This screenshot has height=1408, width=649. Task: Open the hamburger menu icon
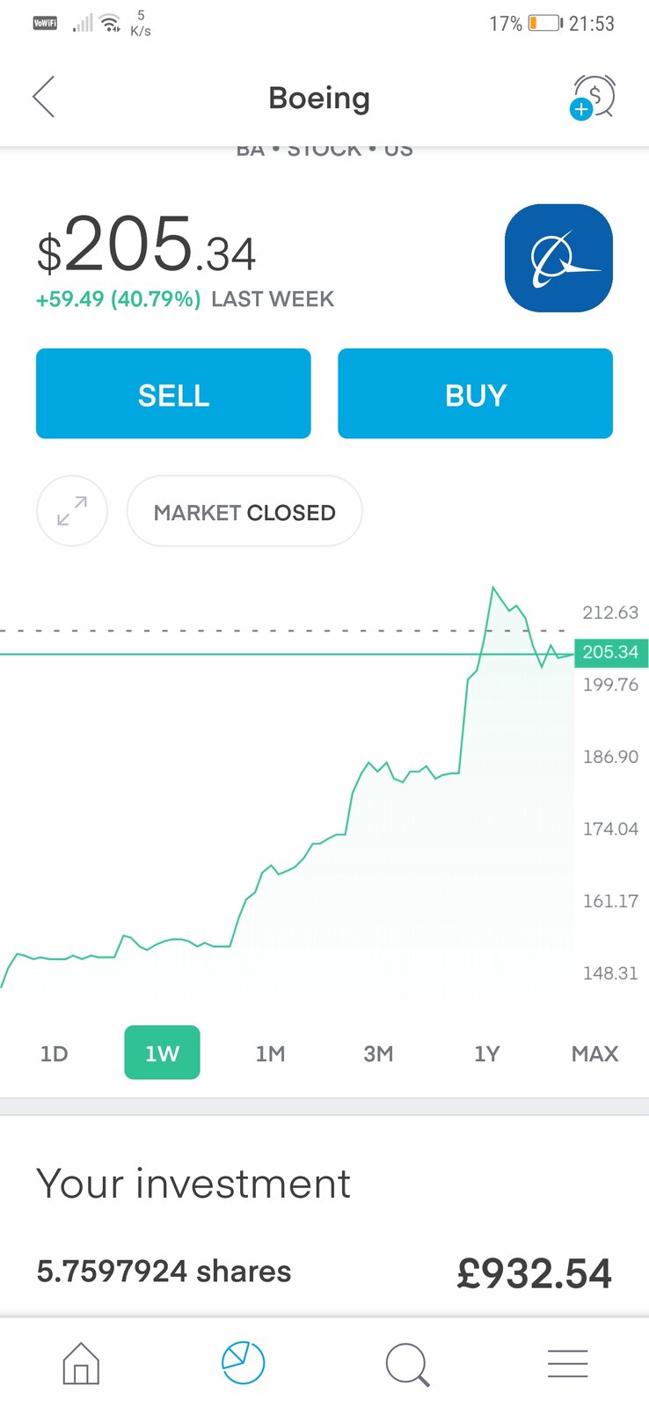pos(567,1363)
